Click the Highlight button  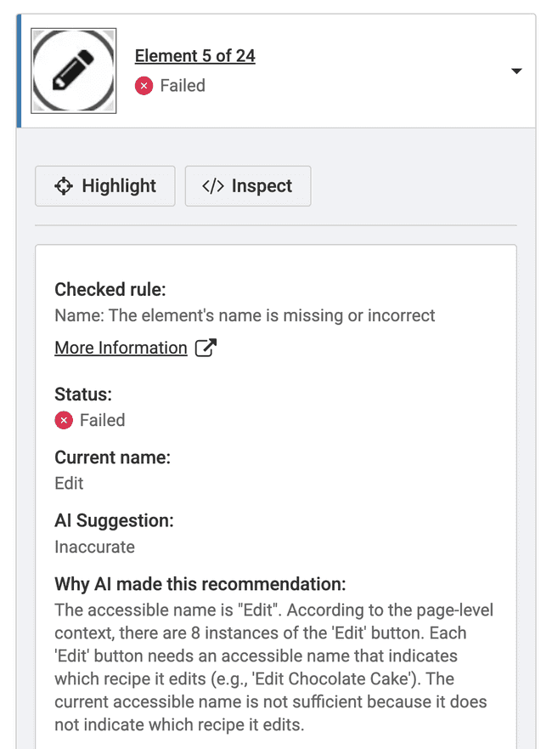pos(104,185)
